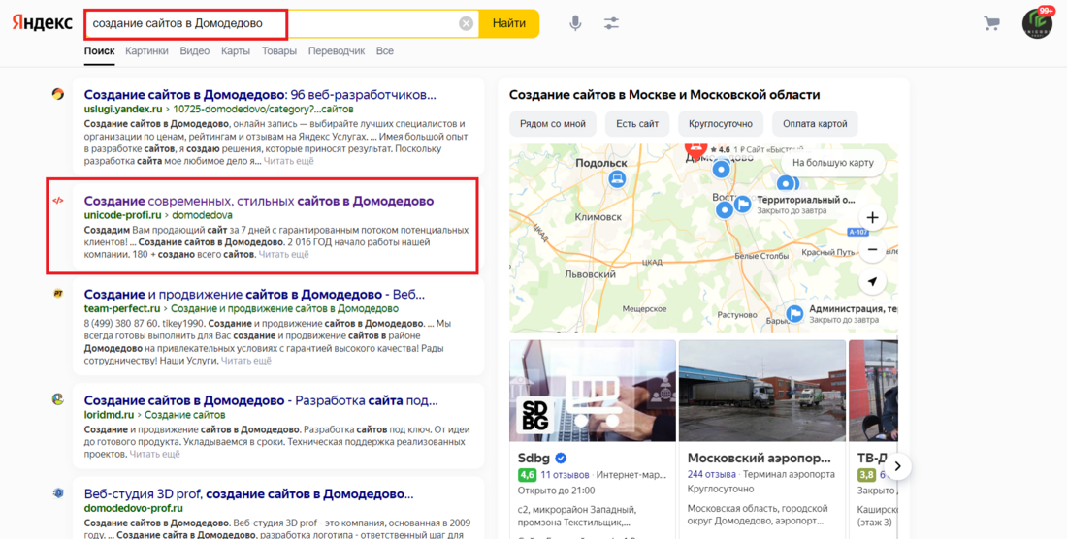Screen dimensions: 1067x539
Task: Toggle the Круглосуточно filter
Action: click(720, 124)
